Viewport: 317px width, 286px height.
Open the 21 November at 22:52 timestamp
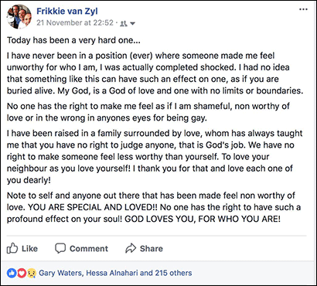[75, 23]
